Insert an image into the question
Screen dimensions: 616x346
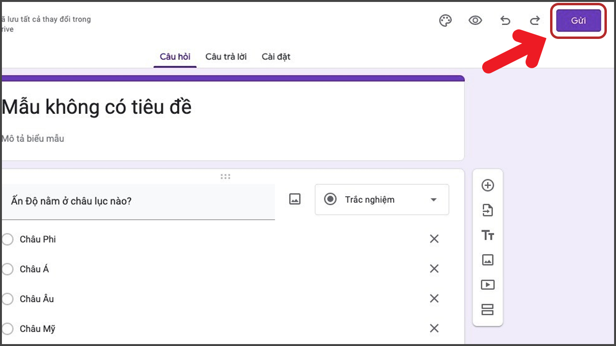[x=295, y=199]
